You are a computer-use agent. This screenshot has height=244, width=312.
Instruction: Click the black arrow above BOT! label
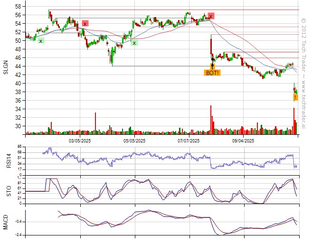coord(212,66)
